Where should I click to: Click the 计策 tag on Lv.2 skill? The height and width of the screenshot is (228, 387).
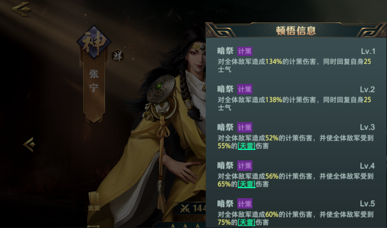point(245,89)
